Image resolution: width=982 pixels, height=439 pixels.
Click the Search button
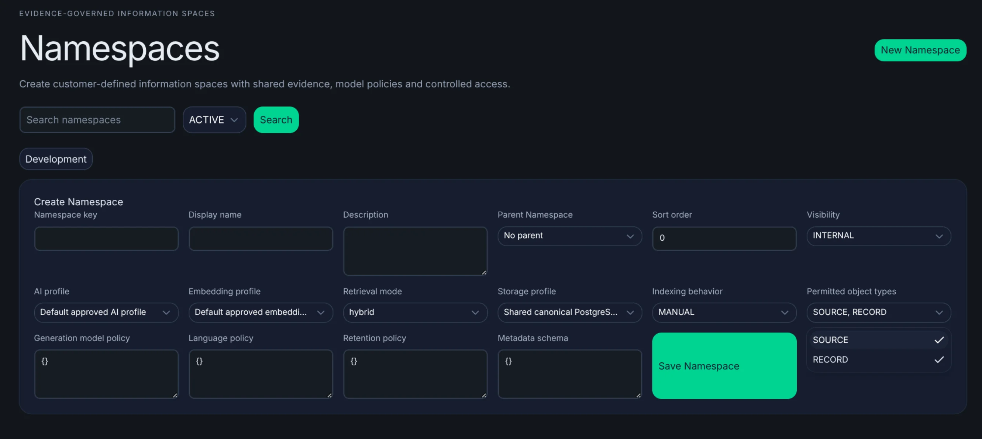tap(276, 119)
